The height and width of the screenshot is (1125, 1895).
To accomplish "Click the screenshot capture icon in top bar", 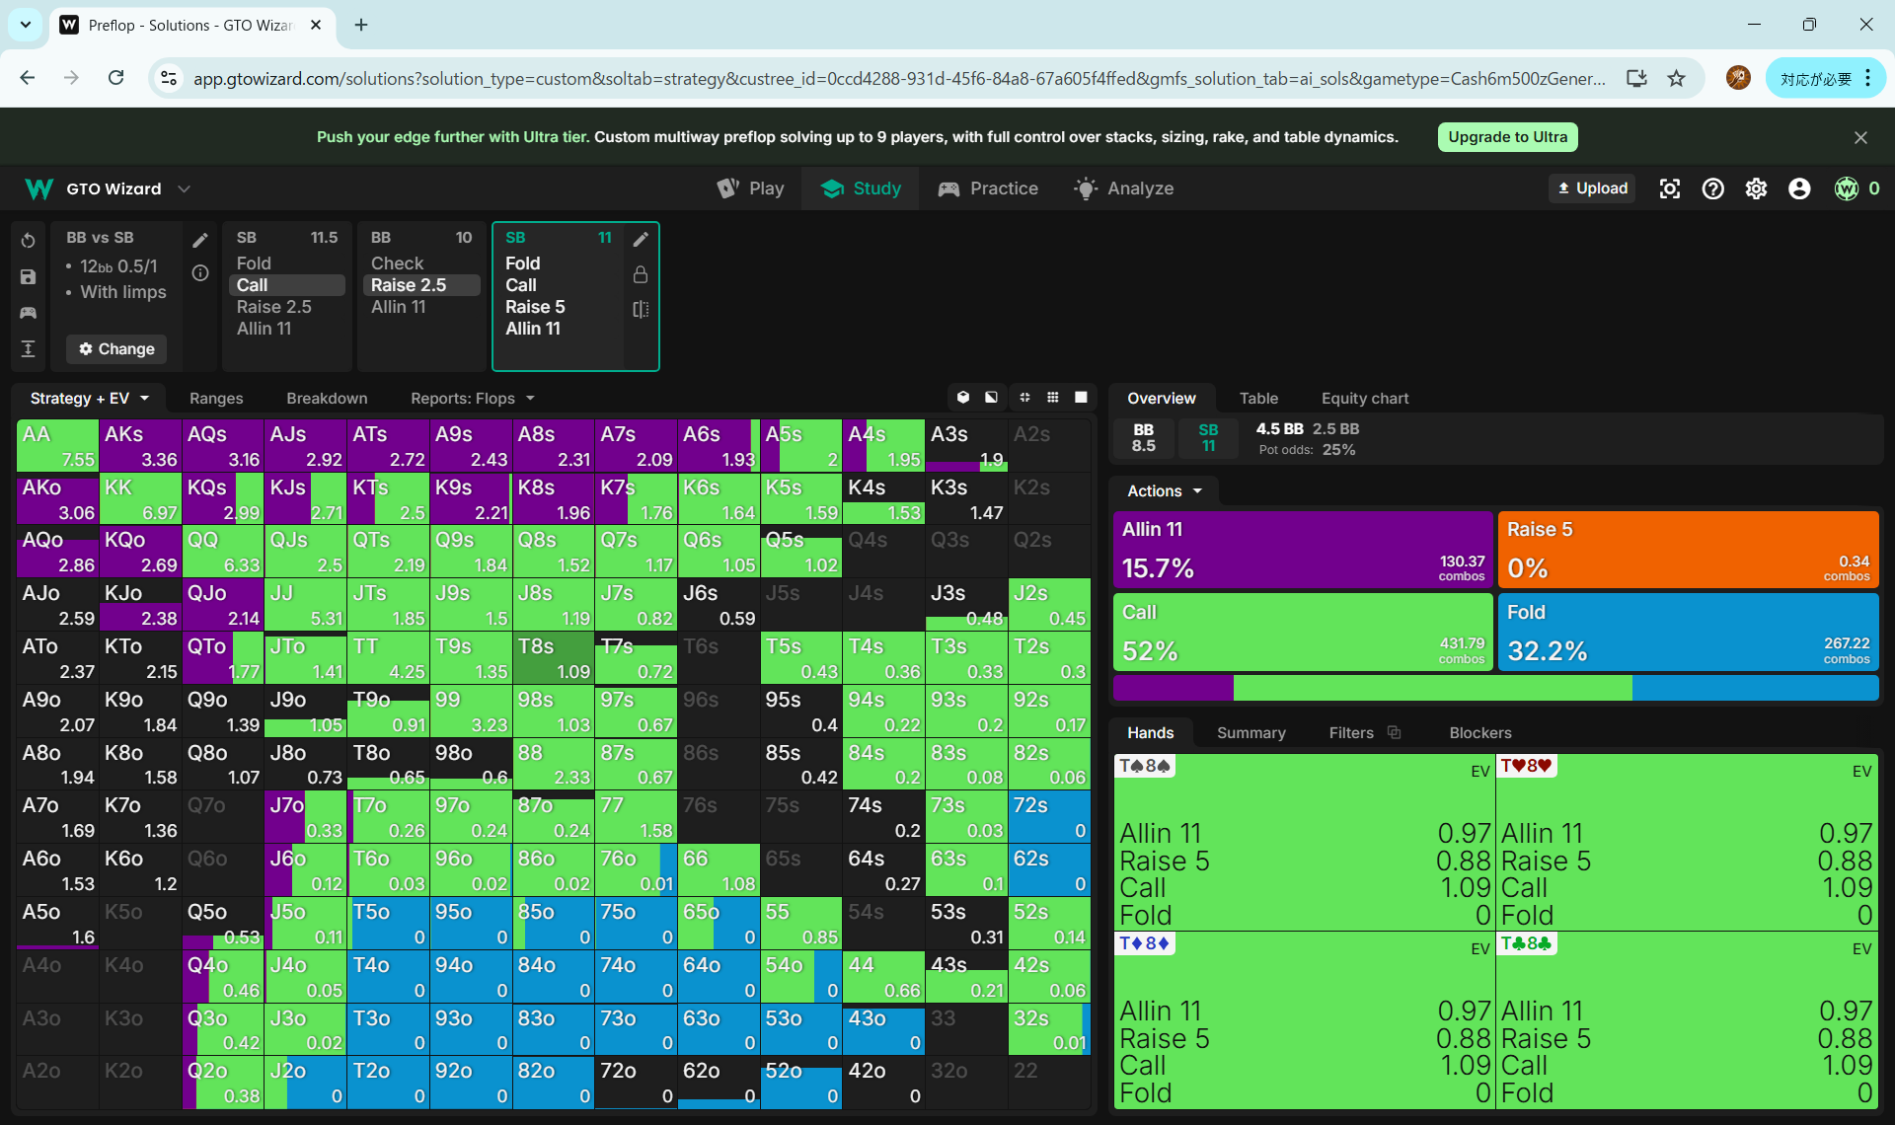I will tap(1669, 188).
